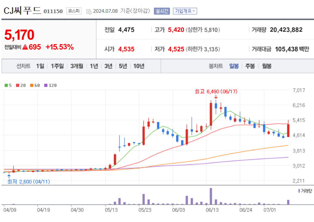Click the 05/23 date axis label
Viewport: 314px width, 222px height.
point(145,210)
